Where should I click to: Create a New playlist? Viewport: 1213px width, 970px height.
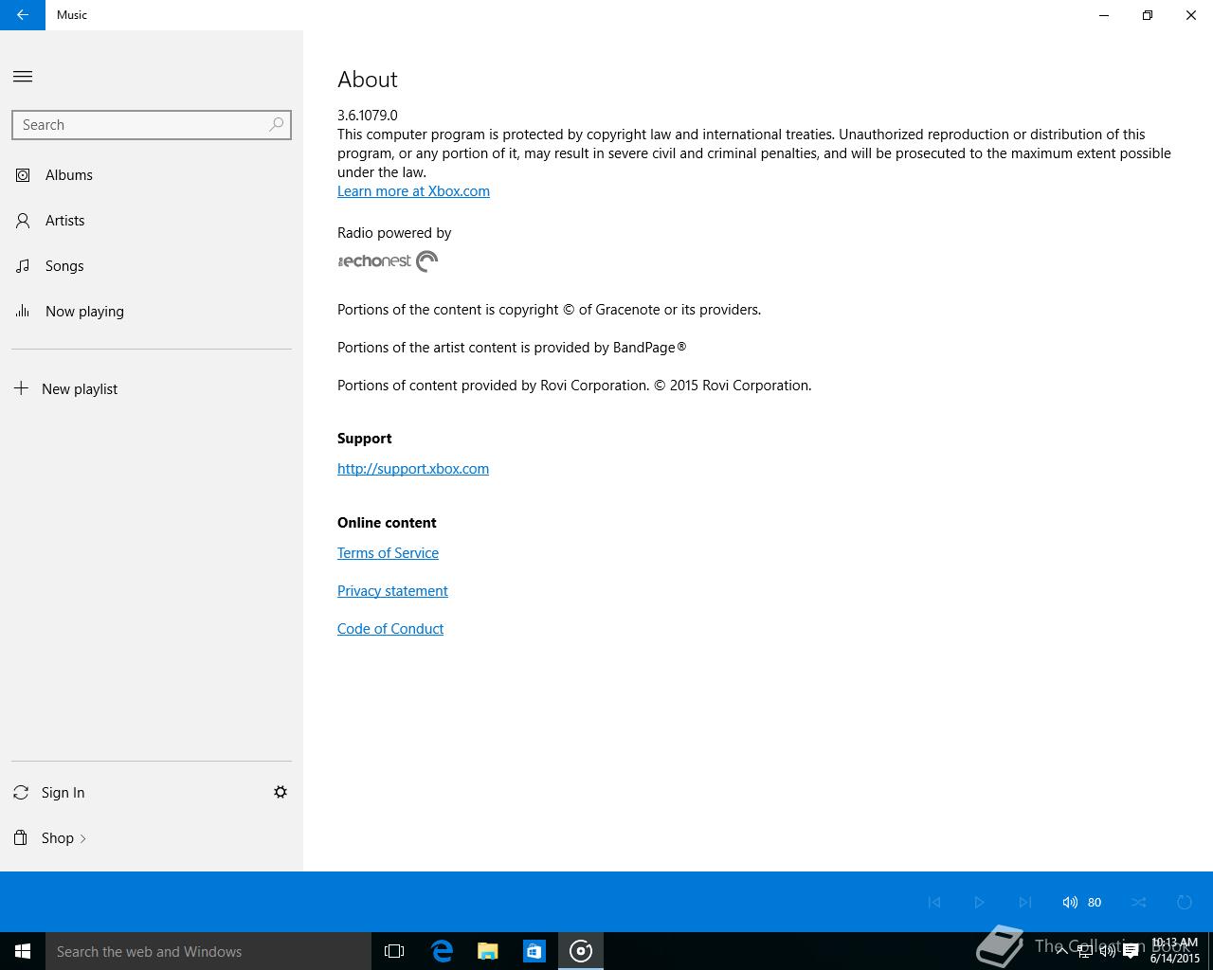point(152,389)
